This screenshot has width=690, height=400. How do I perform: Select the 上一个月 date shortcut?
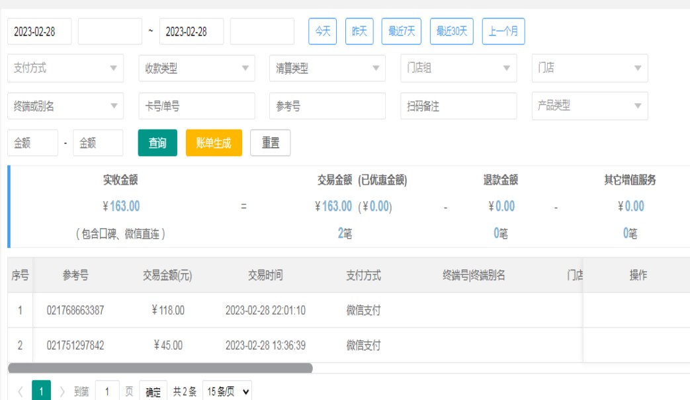[x=503, y=31]
